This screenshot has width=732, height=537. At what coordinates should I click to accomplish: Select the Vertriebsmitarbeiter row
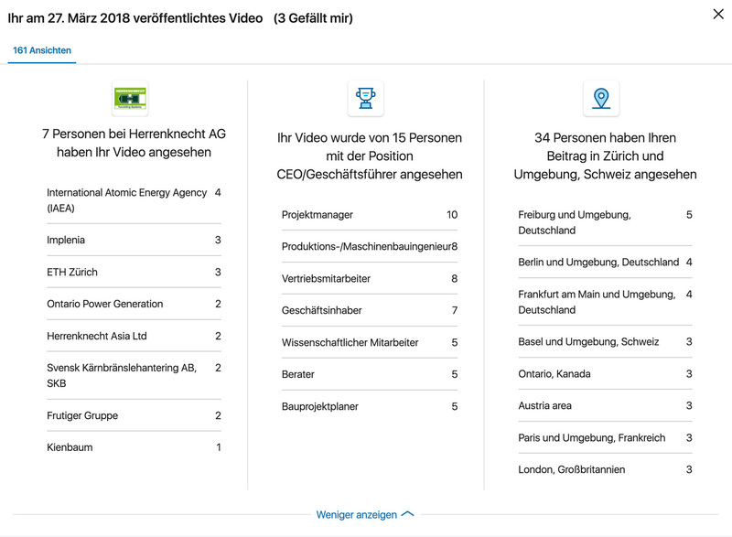click(326, 279)
